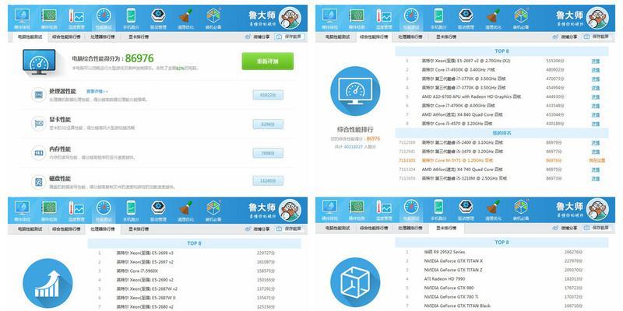The image size is (623, 311).
Task: Open 清理优化 broom in the overall ranking window
Action: tap(493, 19)
